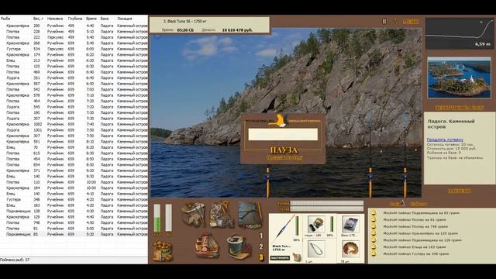Select event 'поймал Густеру на 348 грамм'
Image resolution: width=496 pixels, height=279 pixels.
(x=416, y=253)
